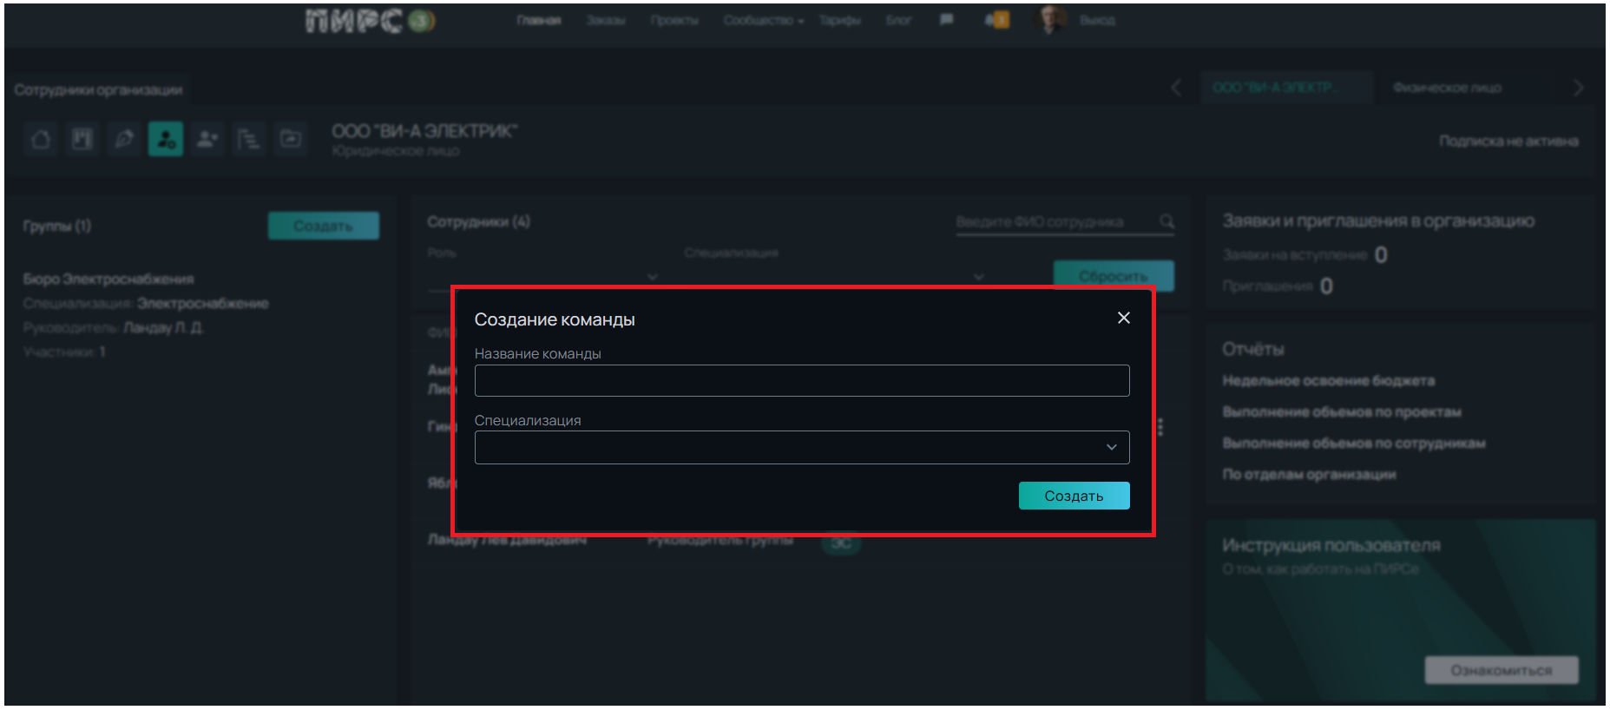This screenshot has height=710, width=1610.
Task: Go to Проекты in top navigation
Action: pyautogui.click(x=674, y=20)
